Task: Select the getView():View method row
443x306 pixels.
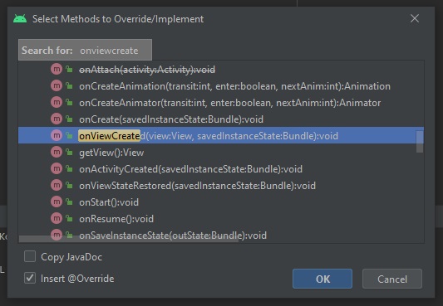Action: click(221, 153)
